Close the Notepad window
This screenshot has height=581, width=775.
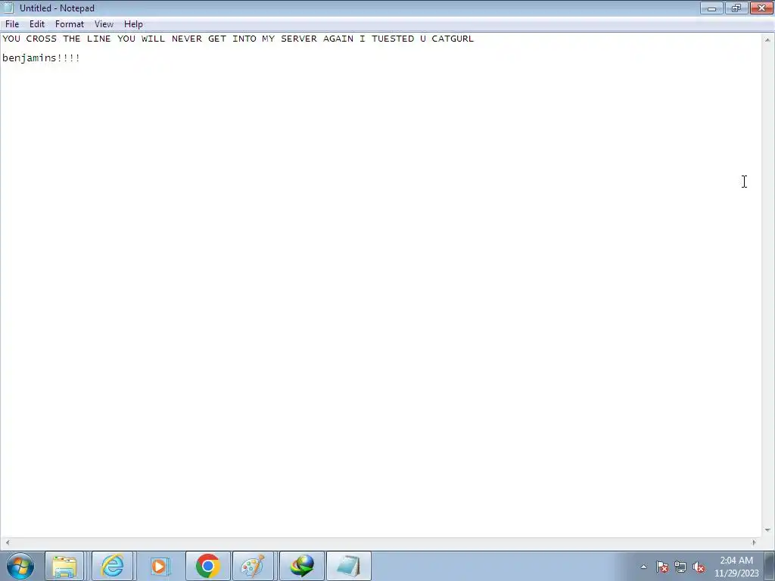[x=761, y=8]
